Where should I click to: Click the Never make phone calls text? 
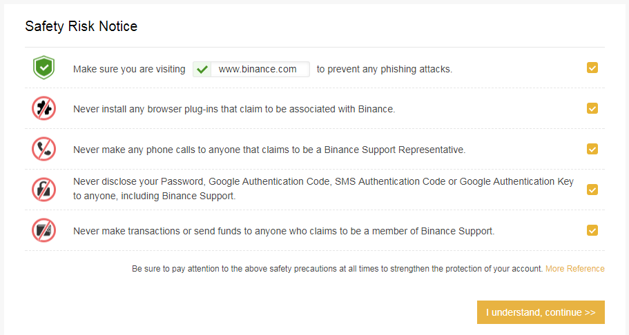[269, 150]
